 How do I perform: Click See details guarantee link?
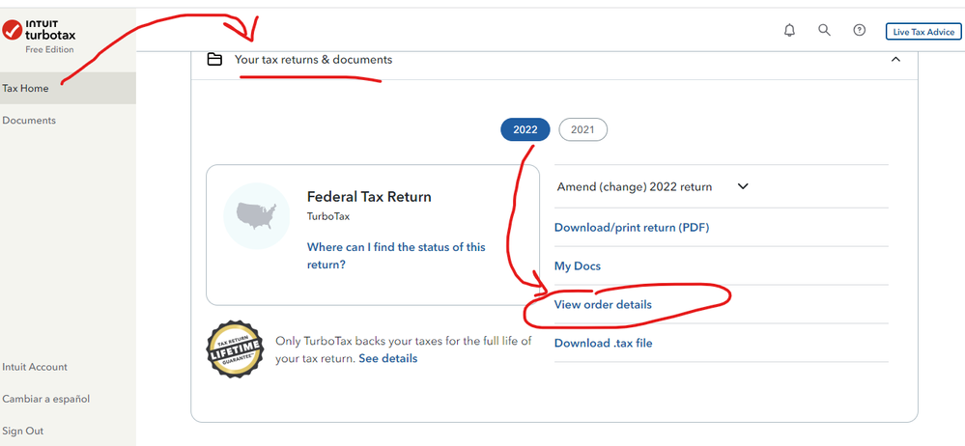tap(387, 358)
